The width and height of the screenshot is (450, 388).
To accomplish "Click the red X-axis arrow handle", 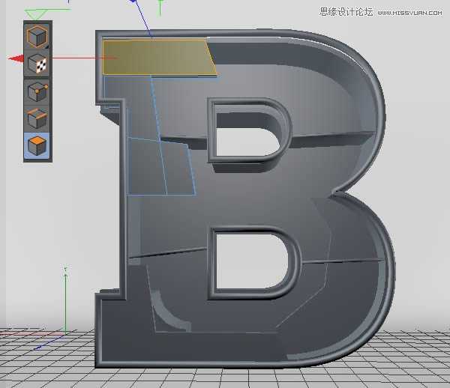I will [x=15, y=58].
